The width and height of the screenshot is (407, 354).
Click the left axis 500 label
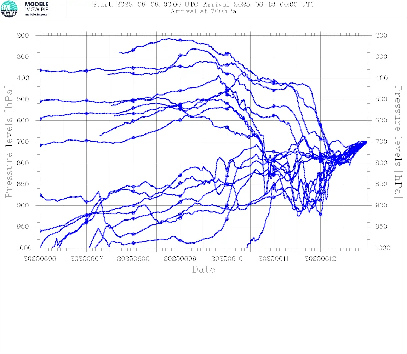click(23, 99)
